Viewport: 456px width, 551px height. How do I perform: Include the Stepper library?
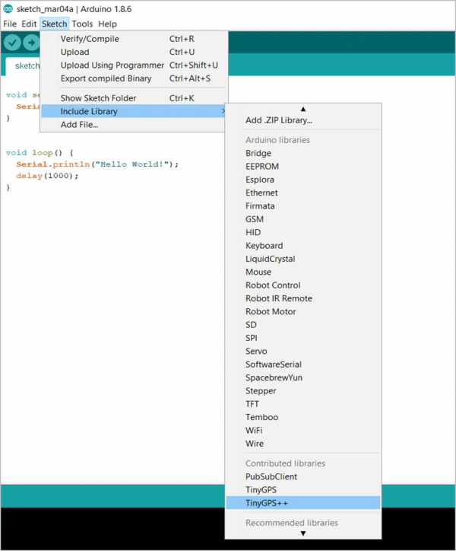[x=303, y=390]
